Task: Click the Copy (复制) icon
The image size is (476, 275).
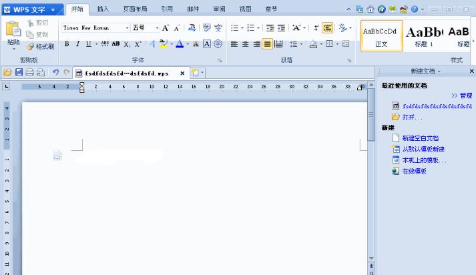Action: pyautogui.click(x=30, y=35)
